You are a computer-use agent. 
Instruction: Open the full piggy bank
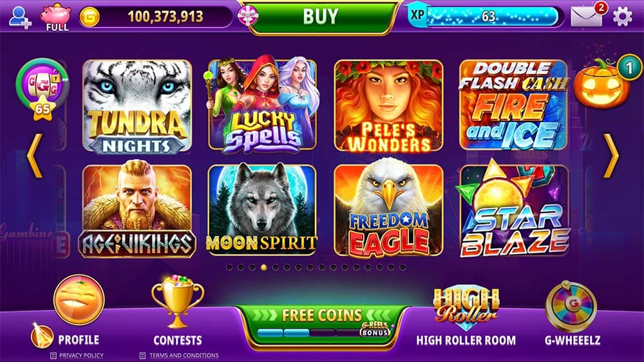[x=56, y=17]
